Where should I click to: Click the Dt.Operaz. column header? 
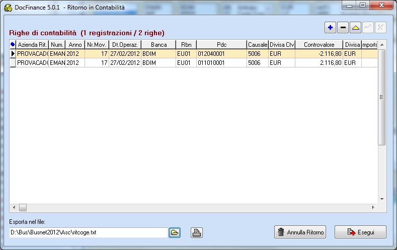(x=125, y=45)
